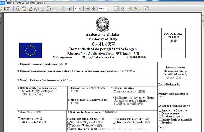Open the zoom level dropdown arrow
Viewport: 204px width, 132px height.
[108, 8]
